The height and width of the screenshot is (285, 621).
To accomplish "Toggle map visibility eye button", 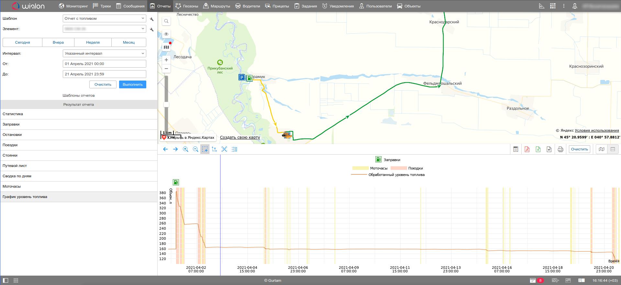I will pos(166,34).
